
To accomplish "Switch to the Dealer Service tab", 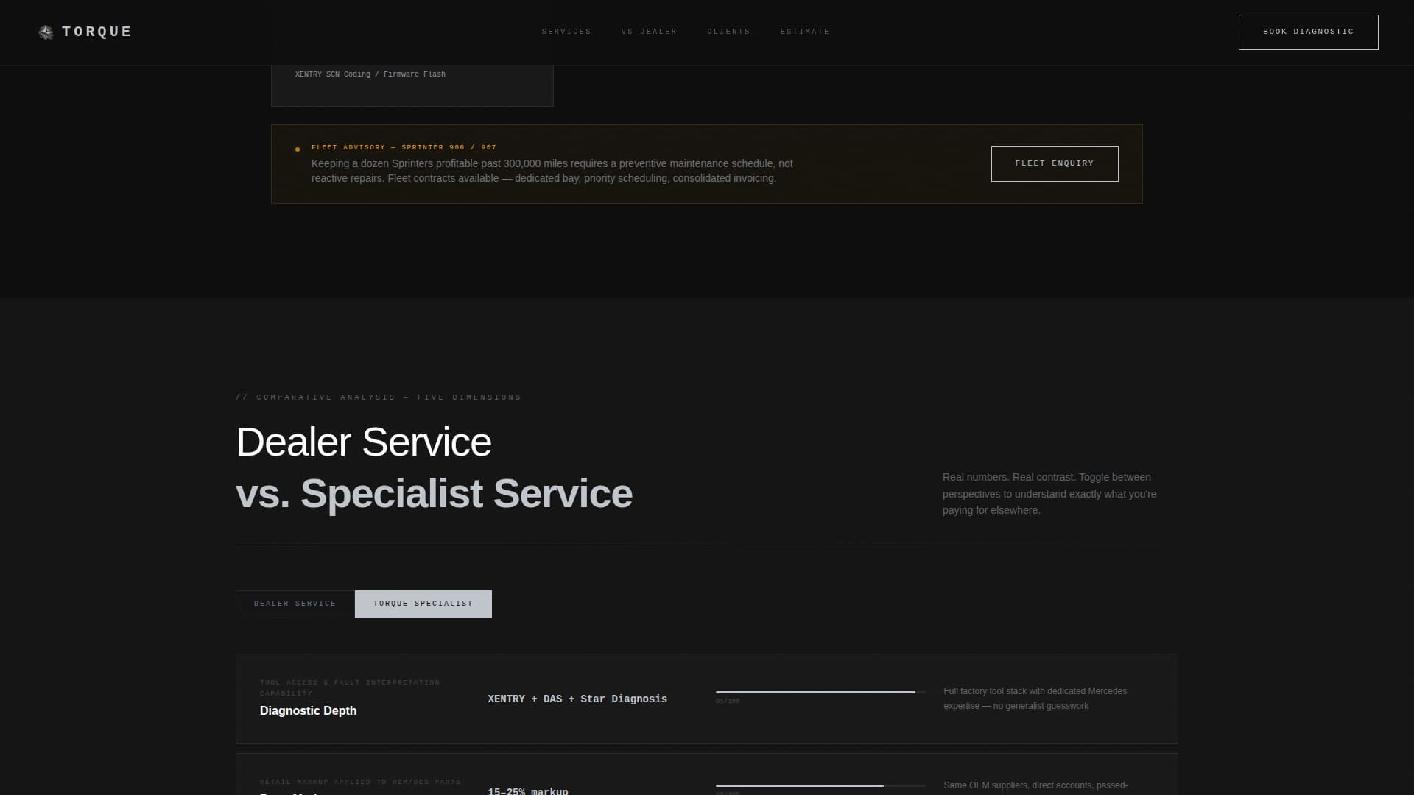I will tap(295, 604).
